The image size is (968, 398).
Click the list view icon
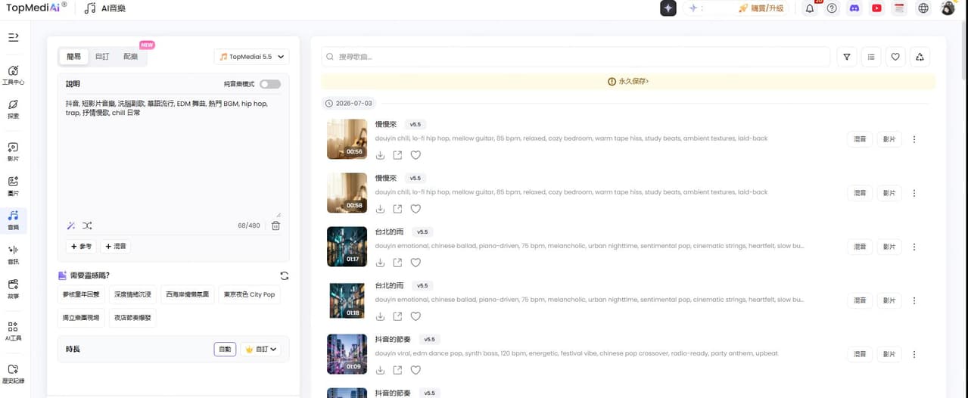(871, 57)
